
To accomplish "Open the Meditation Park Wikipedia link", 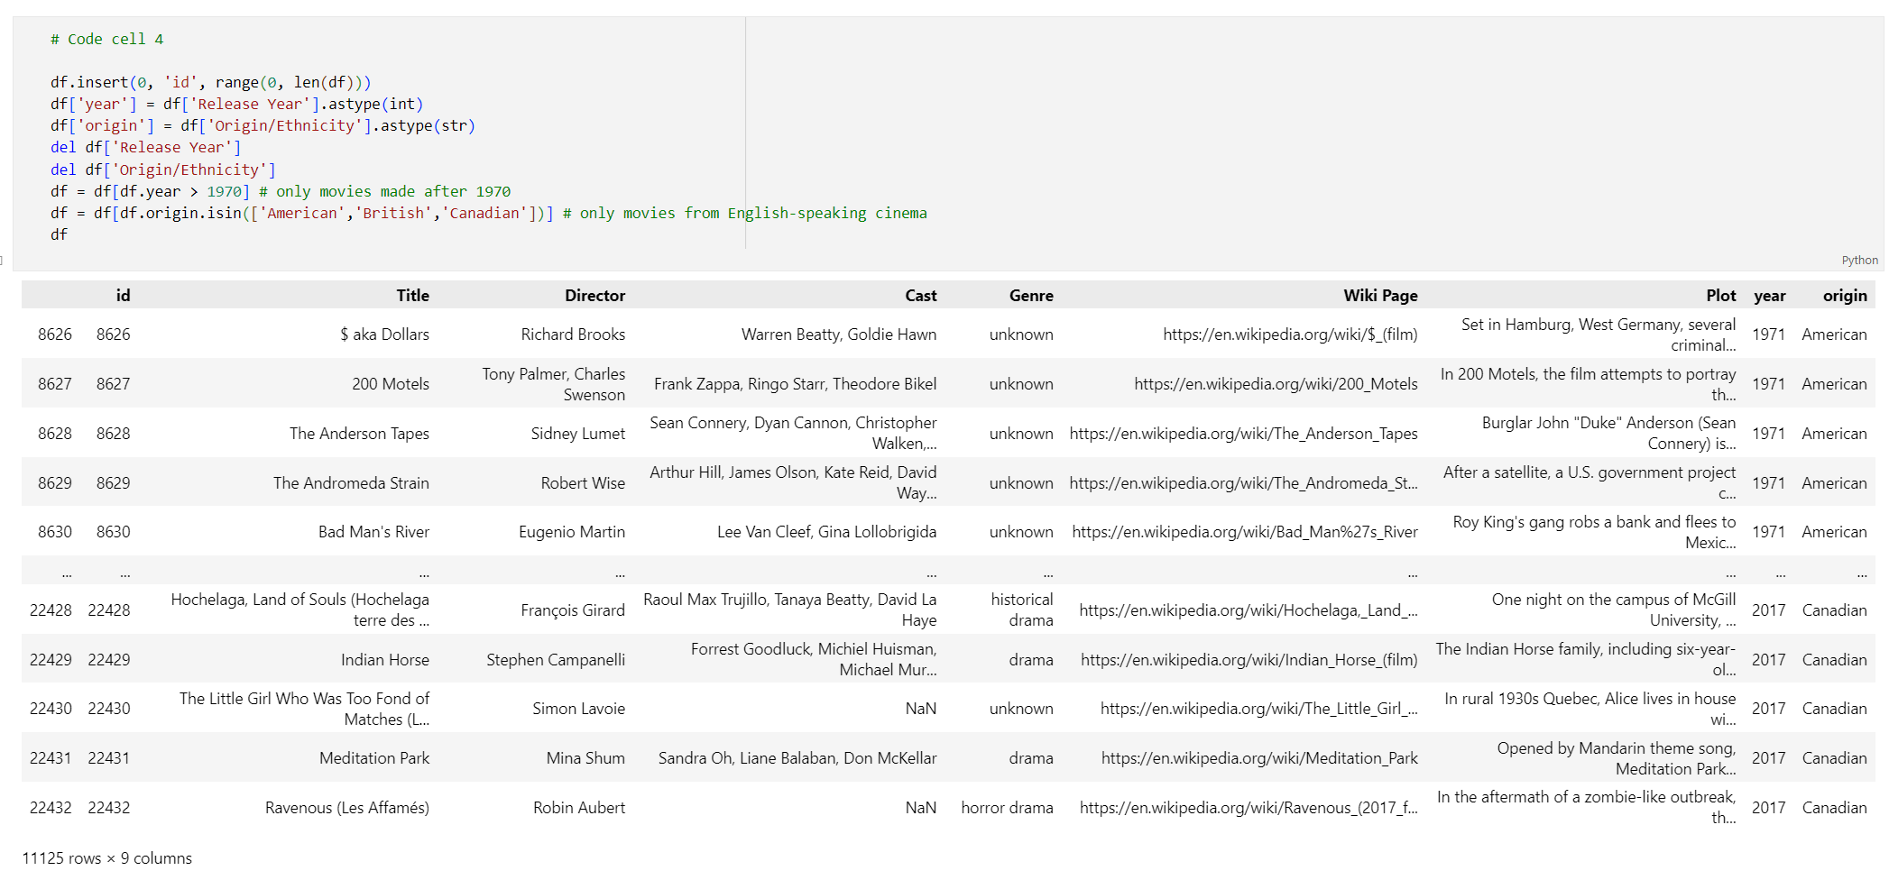I will click(1259, 758).
